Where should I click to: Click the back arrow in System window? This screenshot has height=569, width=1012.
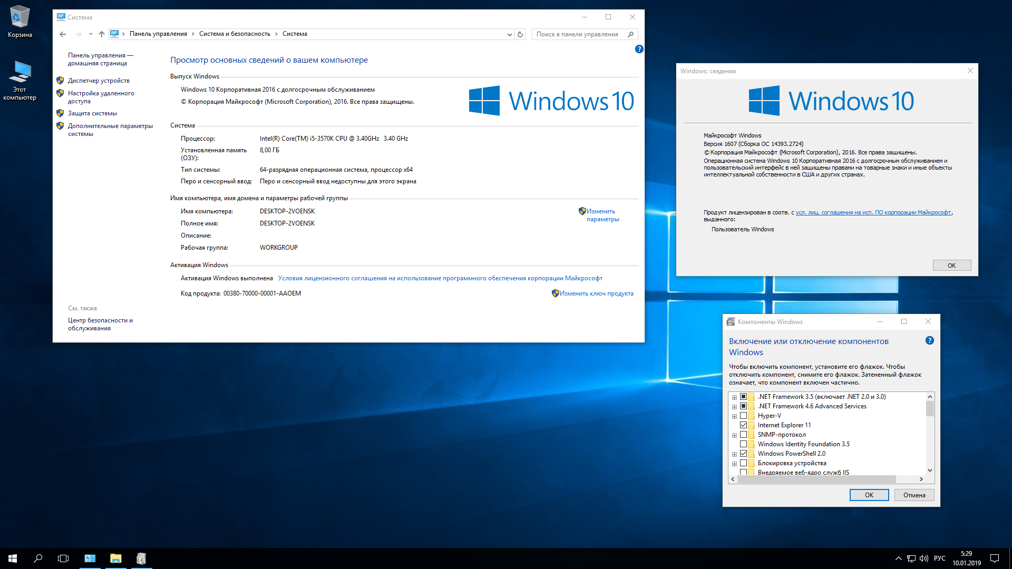63,34
